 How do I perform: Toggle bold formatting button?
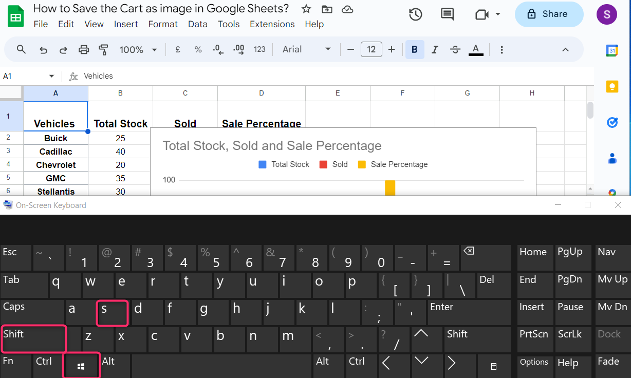(x=414, y=50)
